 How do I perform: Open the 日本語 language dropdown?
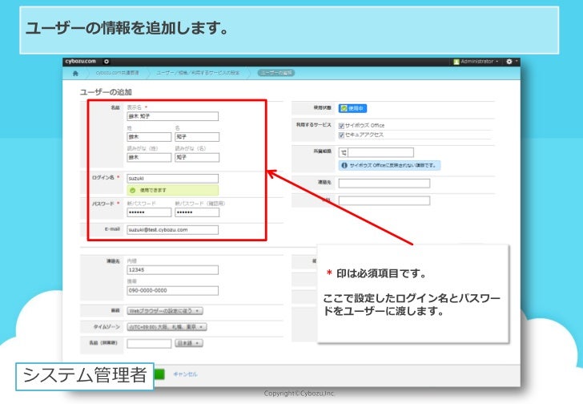click(189, 343)
